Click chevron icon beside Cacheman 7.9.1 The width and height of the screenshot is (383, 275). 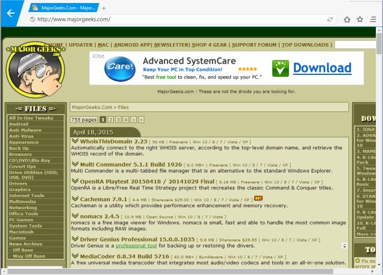tap(75, 198)
